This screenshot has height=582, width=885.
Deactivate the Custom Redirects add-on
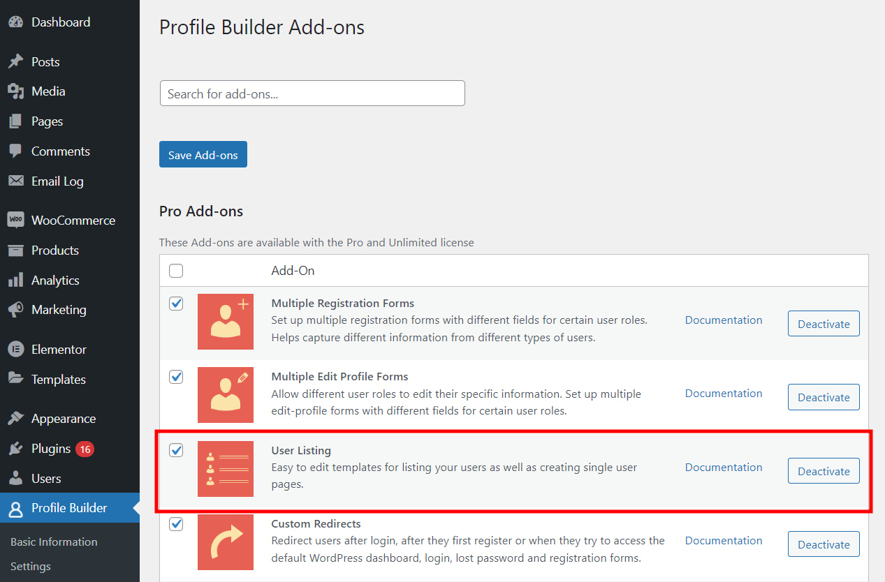824,544
